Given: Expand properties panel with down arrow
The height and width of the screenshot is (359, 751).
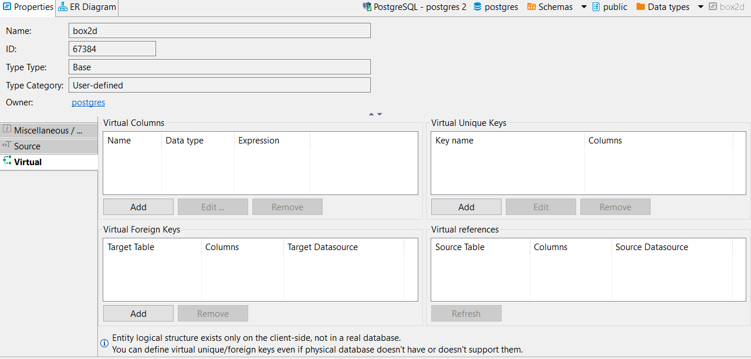Looking at the screenshot, I should [x=380, y=114].
